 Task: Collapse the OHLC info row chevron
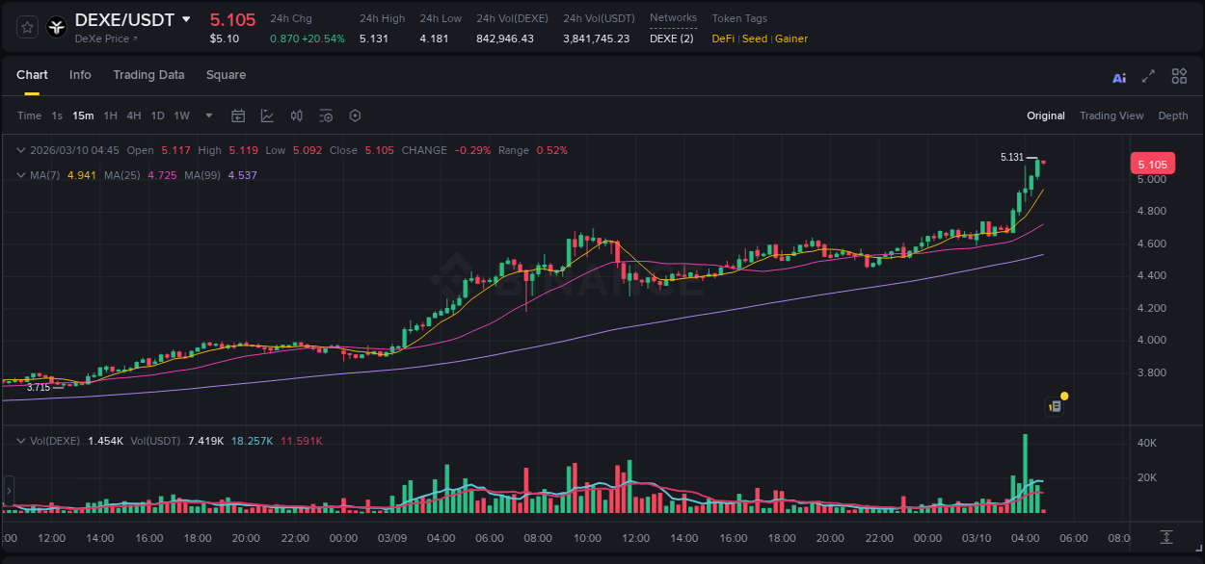(x=20, y=150)
